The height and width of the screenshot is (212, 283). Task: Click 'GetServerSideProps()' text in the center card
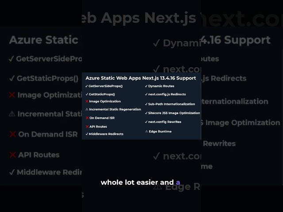point(106,86)
